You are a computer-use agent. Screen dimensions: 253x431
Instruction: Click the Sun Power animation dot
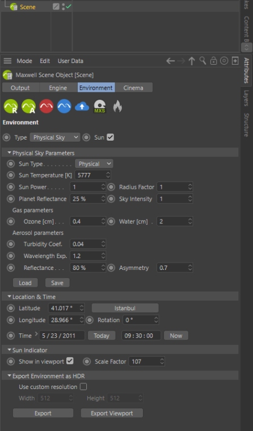[x=11, y=187]
